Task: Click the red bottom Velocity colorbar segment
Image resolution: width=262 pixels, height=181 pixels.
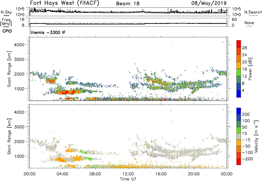Action: 239,162
